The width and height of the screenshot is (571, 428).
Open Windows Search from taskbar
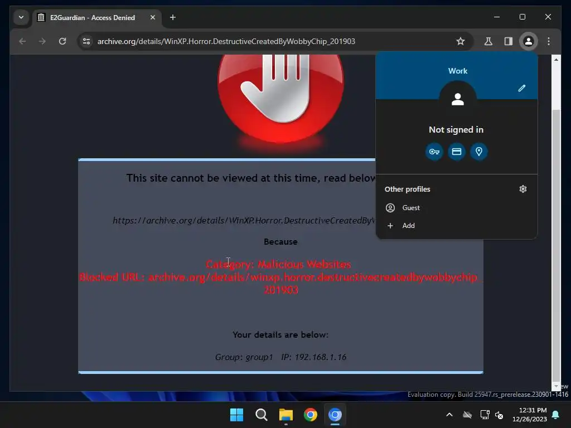(x=262, y=415)
